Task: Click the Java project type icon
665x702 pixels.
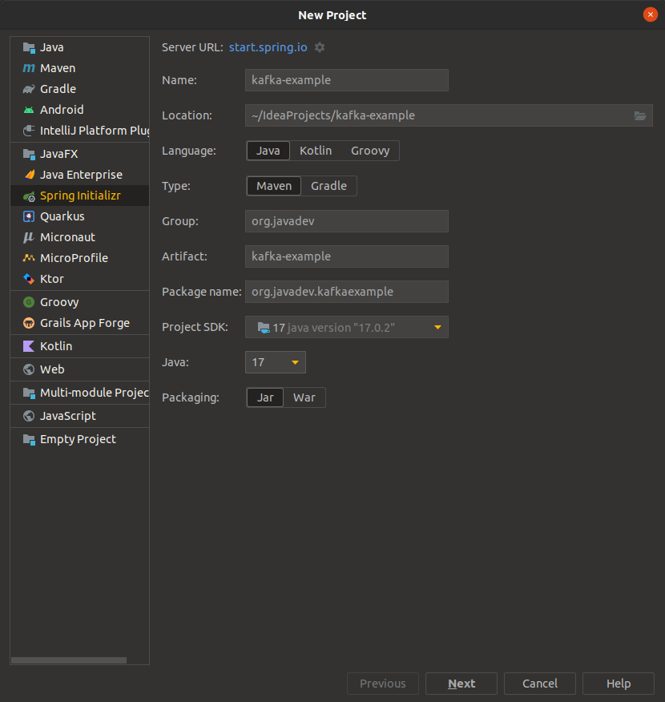Action: (x=29, y=47)
